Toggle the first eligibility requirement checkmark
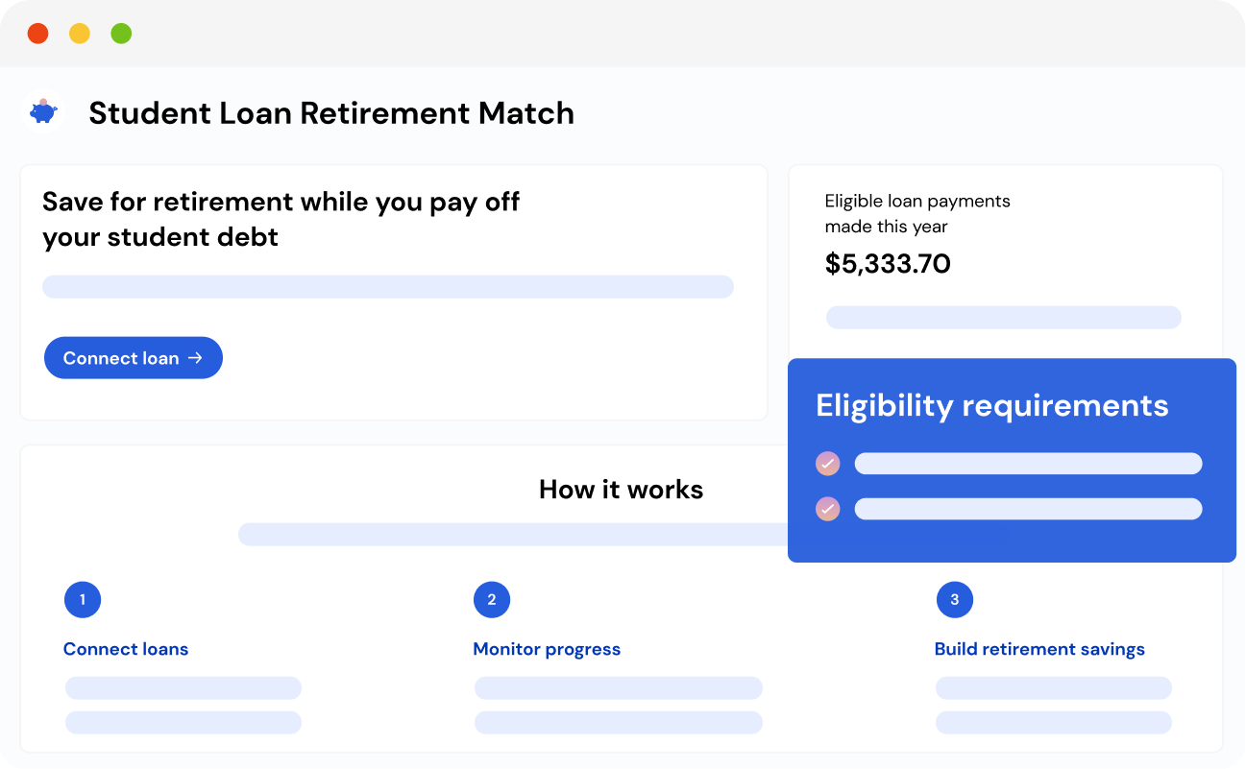Screen dimensions: 1246x769 (x=828, y=464)
